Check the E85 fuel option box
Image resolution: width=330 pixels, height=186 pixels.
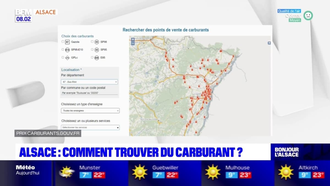pos(92,58)
